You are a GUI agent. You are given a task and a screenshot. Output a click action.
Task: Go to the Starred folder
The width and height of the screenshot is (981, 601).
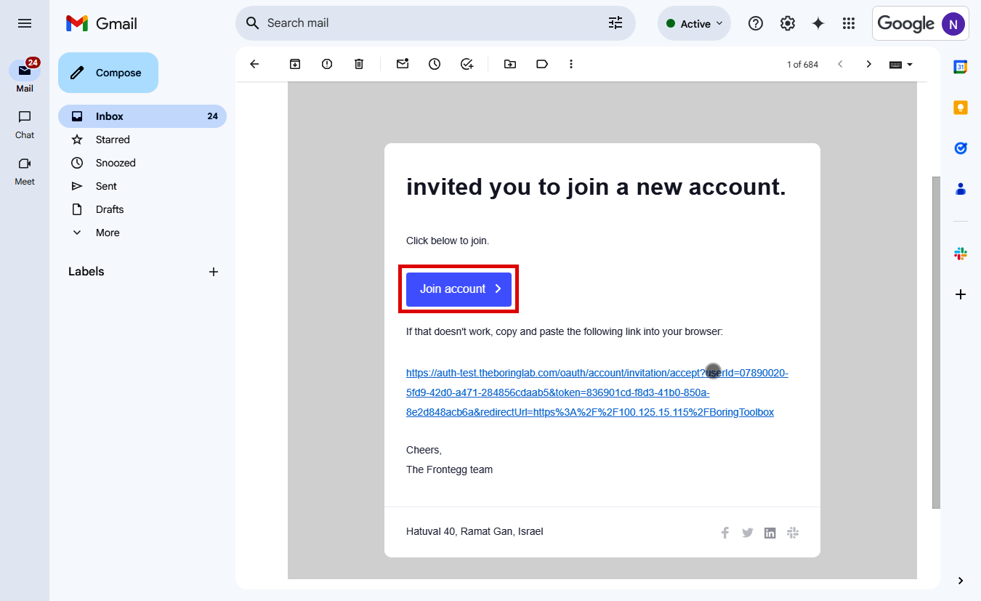[x=113, y=140]
